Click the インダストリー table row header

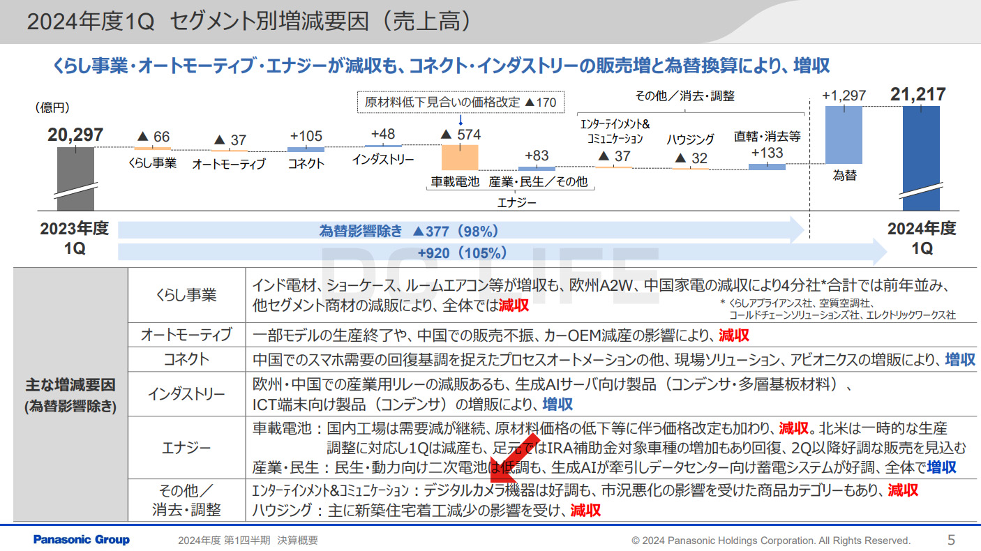point(186,393)
